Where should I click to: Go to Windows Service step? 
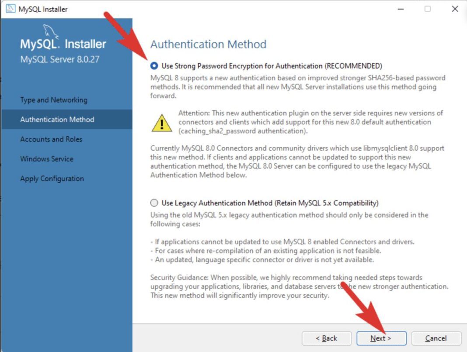tap(47, 159)
